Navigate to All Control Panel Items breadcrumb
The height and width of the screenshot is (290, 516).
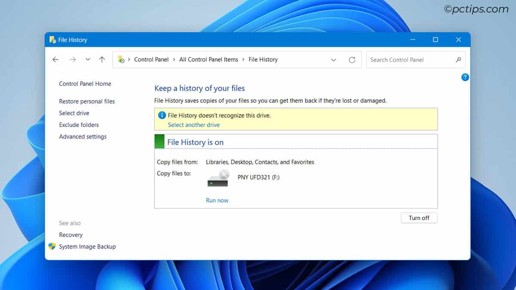(x=209, y=59)
